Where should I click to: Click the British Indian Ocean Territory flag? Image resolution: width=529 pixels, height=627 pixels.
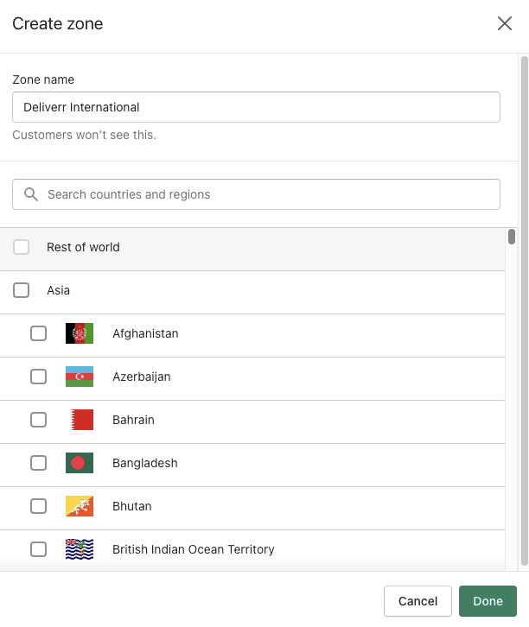(80, 549)
